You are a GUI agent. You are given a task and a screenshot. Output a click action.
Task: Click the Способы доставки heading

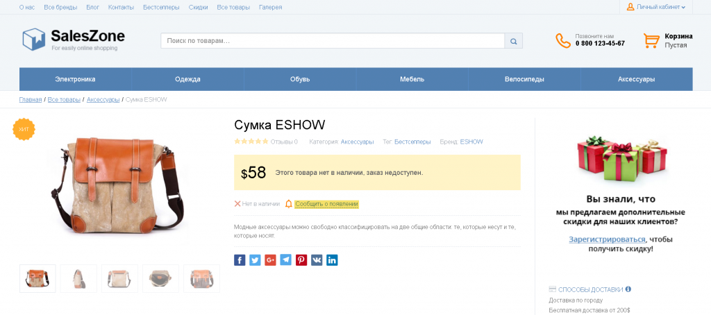pos(590,289)
